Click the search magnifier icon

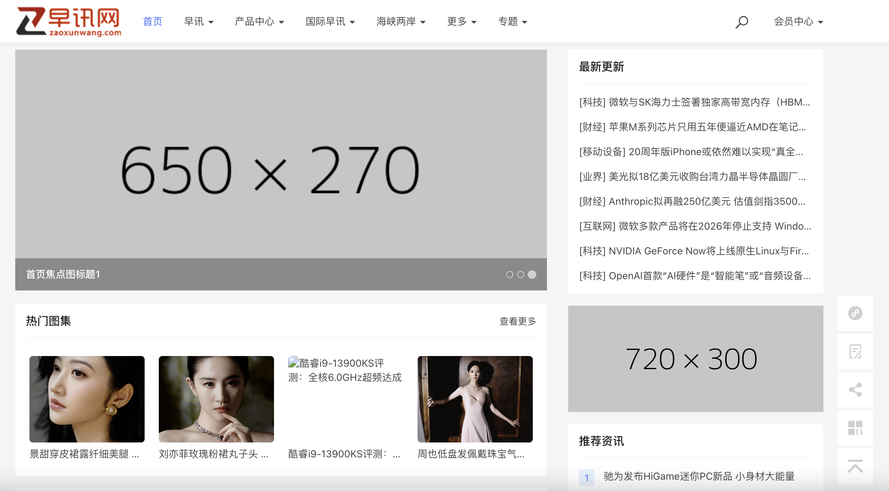pos(742,22)
